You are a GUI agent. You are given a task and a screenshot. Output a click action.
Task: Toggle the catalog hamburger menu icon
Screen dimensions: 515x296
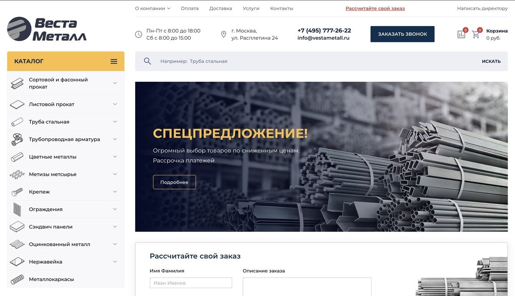(114, 61)
